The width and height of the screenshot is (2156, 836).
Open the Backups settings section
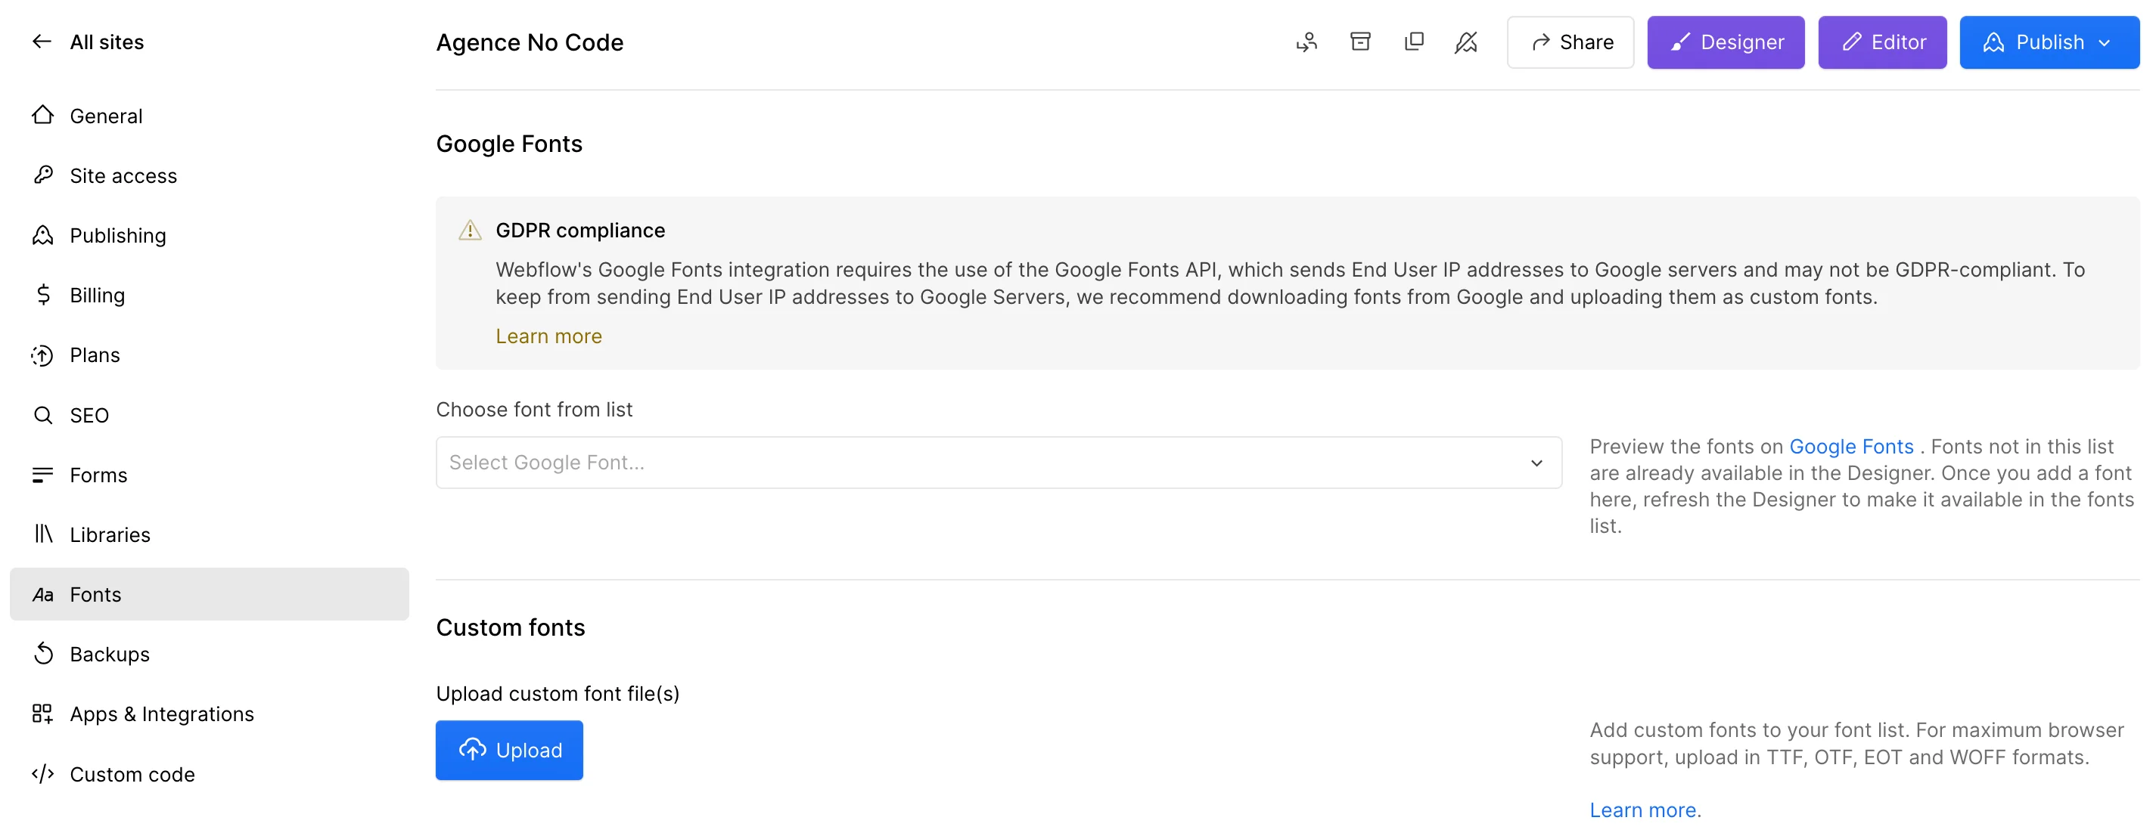109,655
